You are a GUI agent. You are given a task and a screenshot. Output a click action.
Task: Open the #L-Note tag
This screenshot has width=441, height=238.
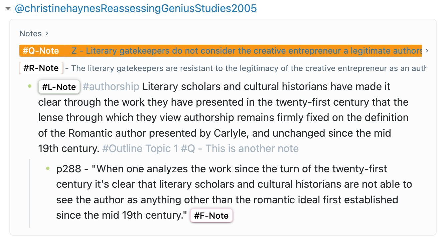(59, 87)
